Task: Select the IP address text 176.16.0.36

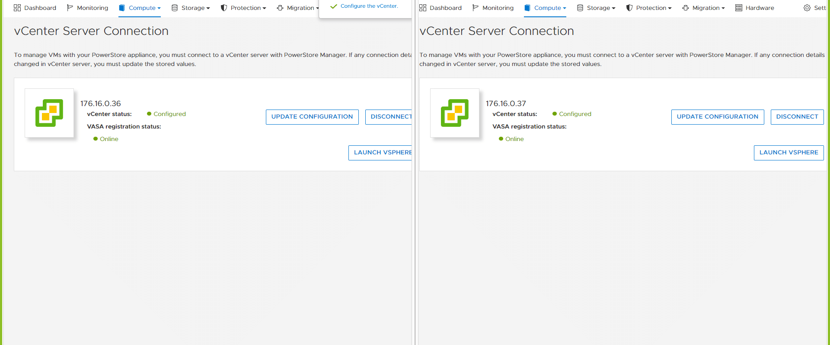Action: 101,103
